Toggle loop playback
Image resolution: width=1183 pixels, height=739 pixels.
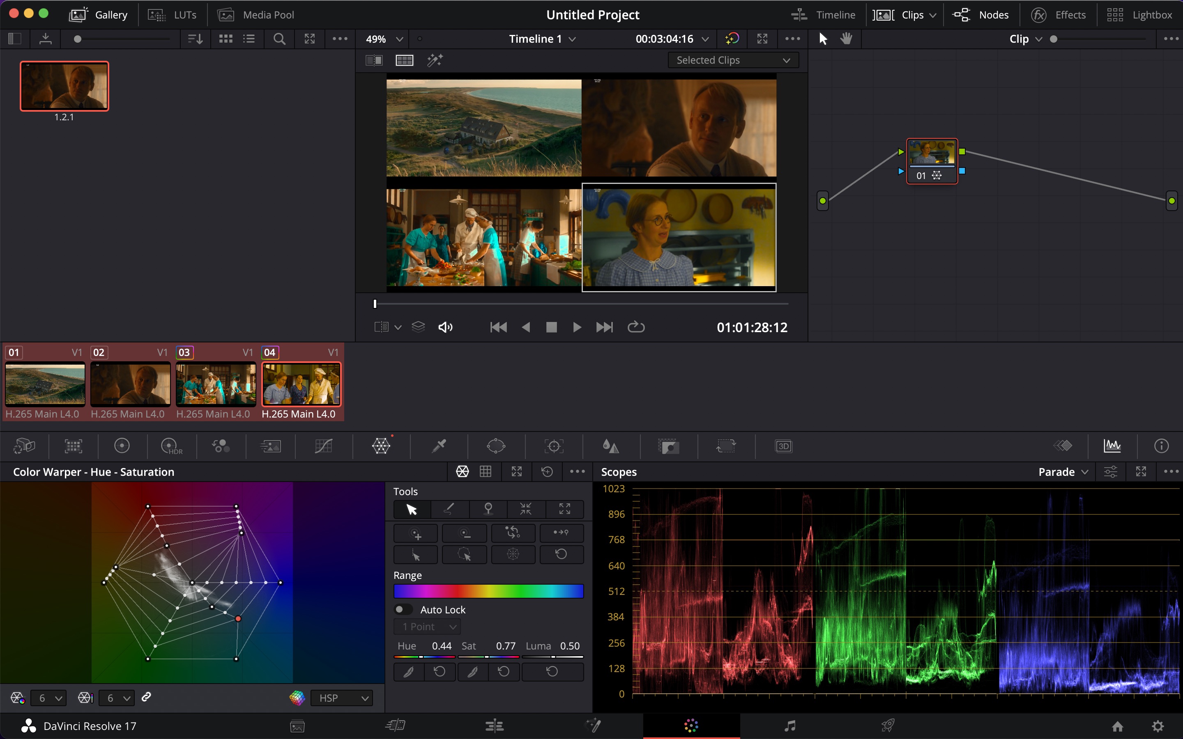click(x=635, y=327)
